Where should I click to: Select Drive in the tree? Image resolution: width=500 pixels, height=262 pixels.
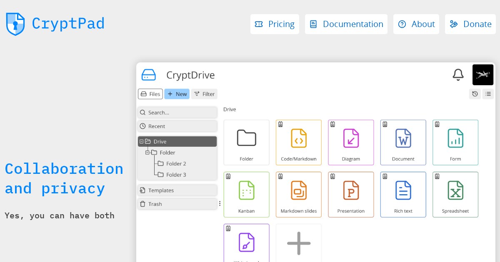(x=177, y=141)
